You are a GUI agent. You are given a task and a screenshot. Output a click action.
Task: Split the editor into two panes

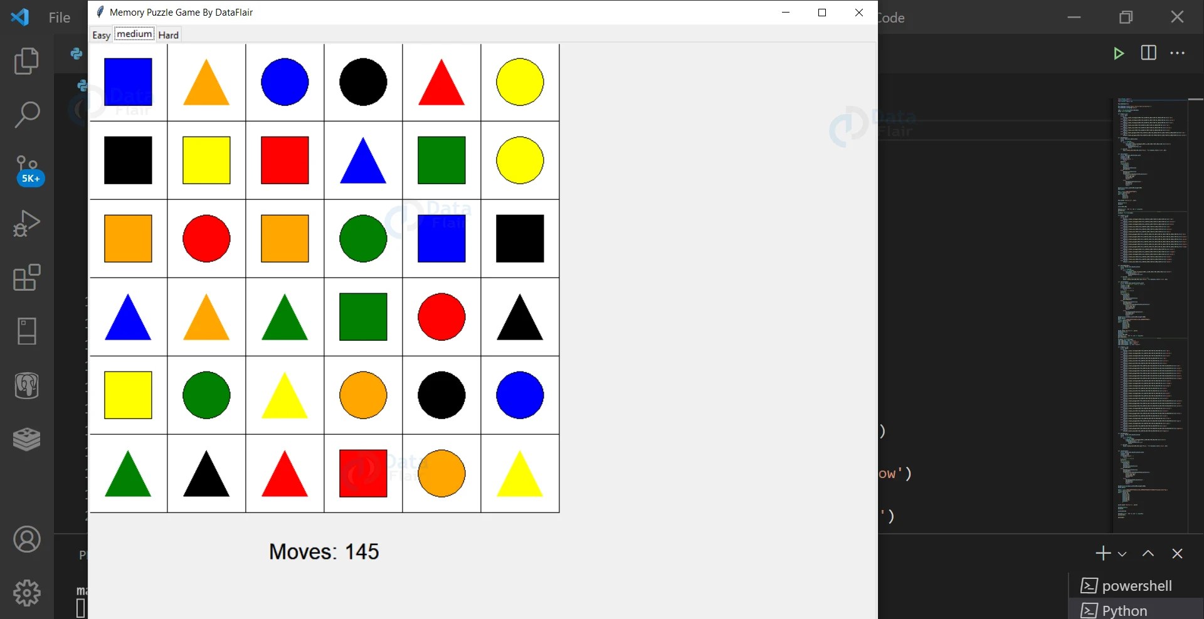click(x=1149, y=54)
